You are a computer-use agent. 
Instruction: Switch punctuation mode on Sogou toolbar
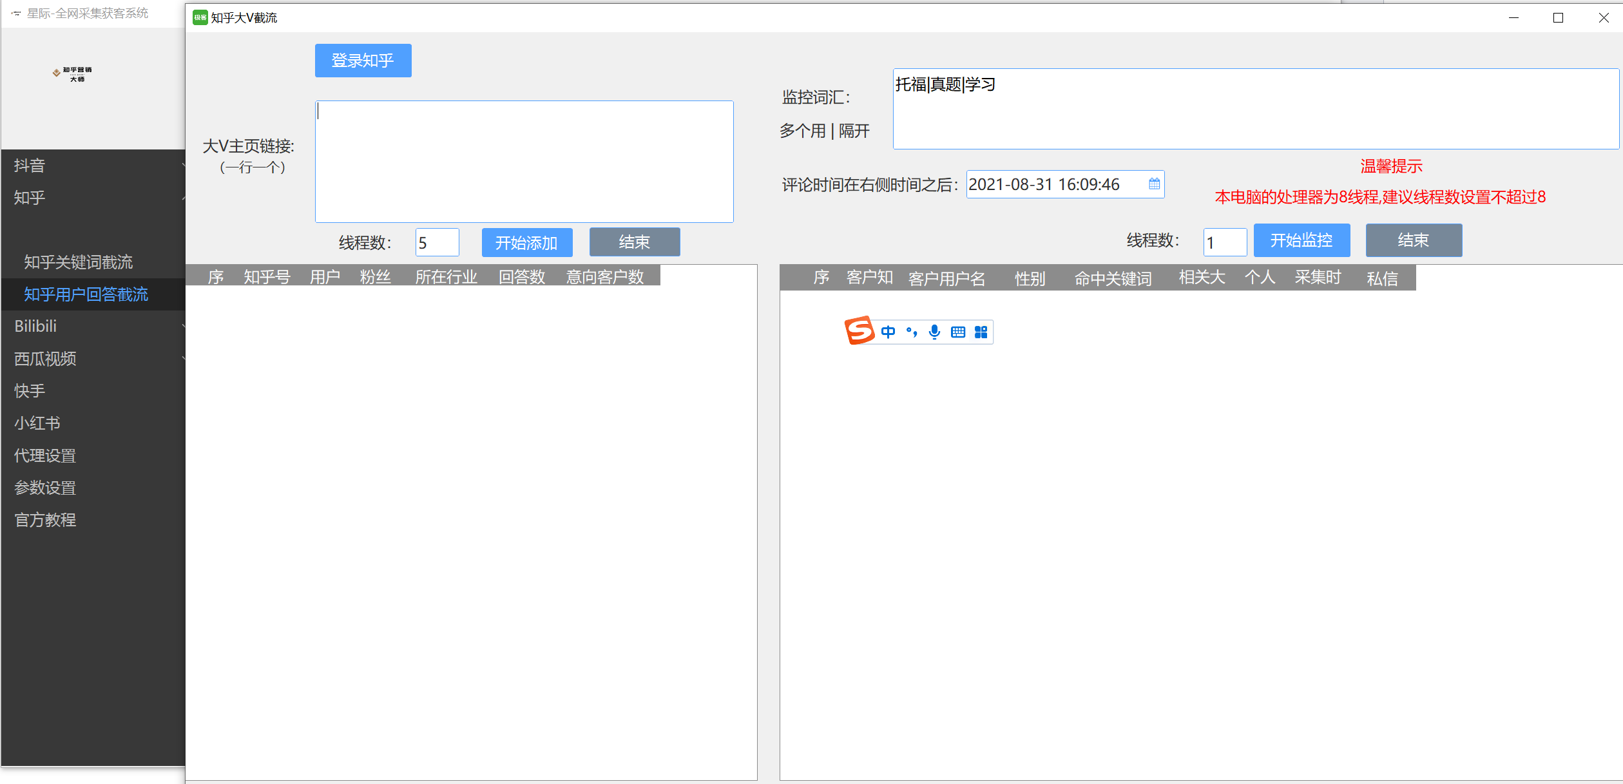(912, 332)
